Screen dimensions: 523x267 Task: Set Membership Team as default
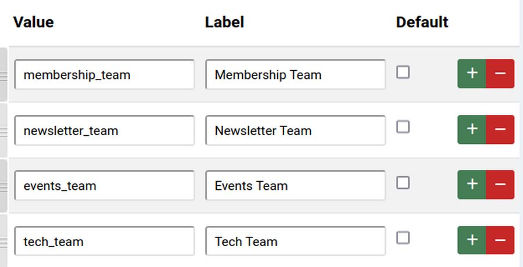coord(403,72)
